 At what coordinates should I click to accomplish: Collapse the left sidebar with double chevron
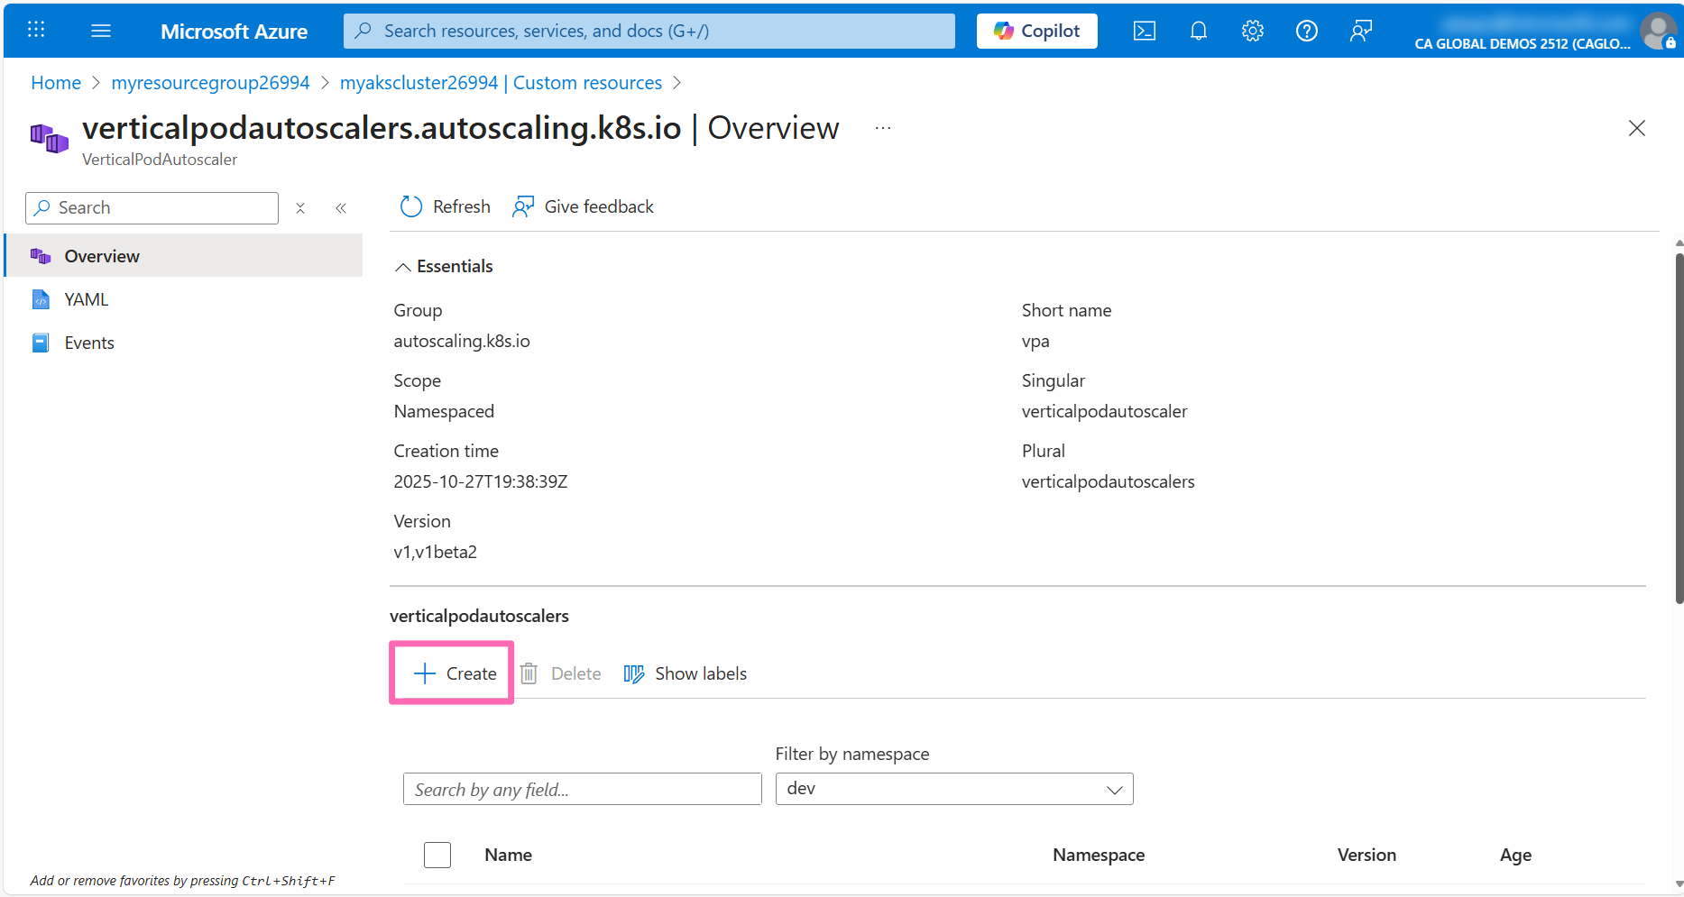point(341,207)
